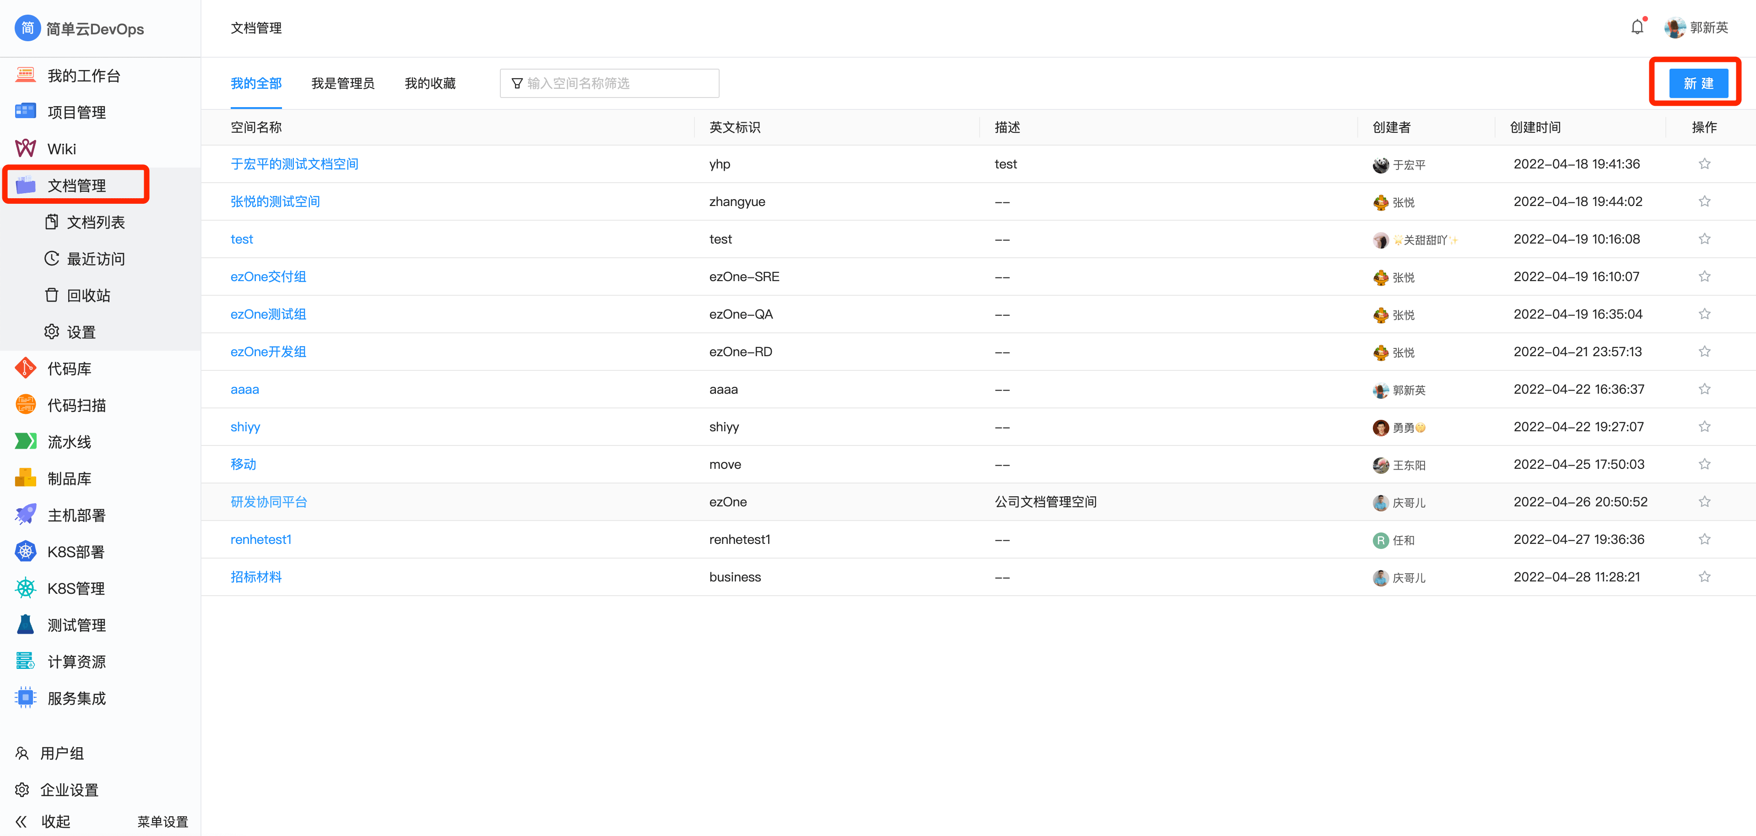This screenshot has height=836, width=1756.
Task: Open the 代码库 repository module
Action: (69, 369)
